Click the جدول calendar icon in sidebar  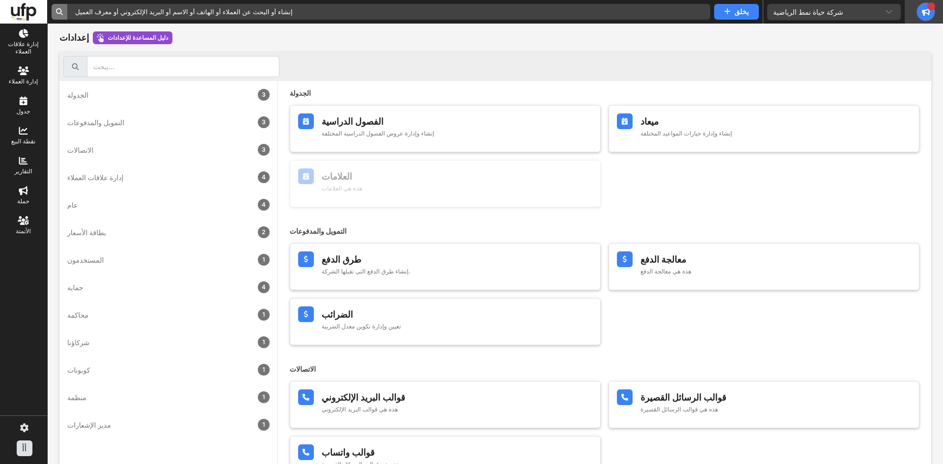(x=23, y=101)
